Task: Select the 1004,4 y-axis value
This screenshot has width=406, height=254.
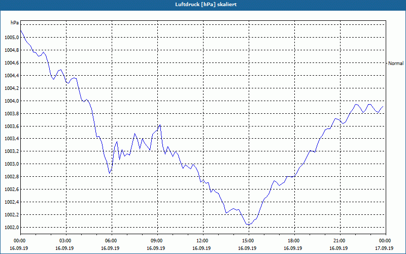Action: coord(12,76)
